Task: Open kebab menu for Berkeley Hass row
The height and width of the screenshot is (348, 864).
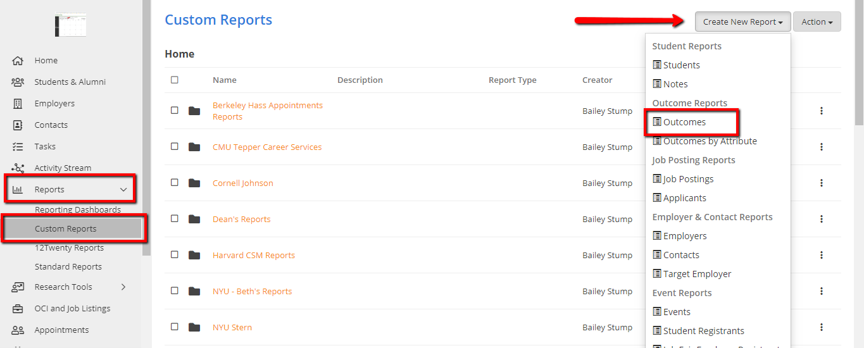Action: tap(821, 111)
